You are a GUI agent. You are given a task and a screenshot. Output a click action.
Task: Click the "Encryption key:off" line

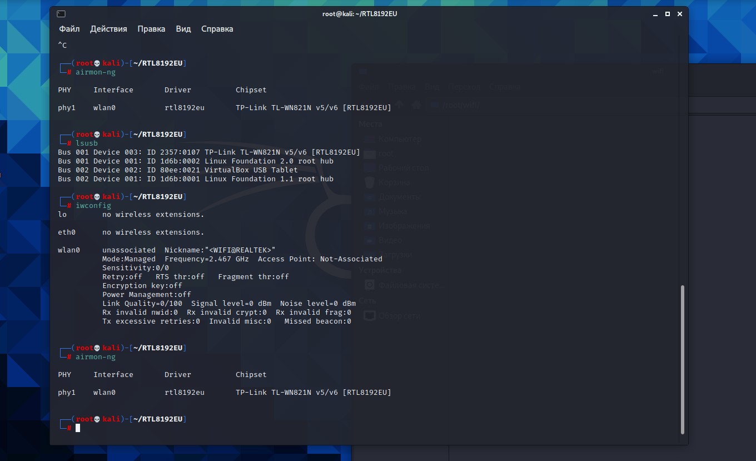142,286
